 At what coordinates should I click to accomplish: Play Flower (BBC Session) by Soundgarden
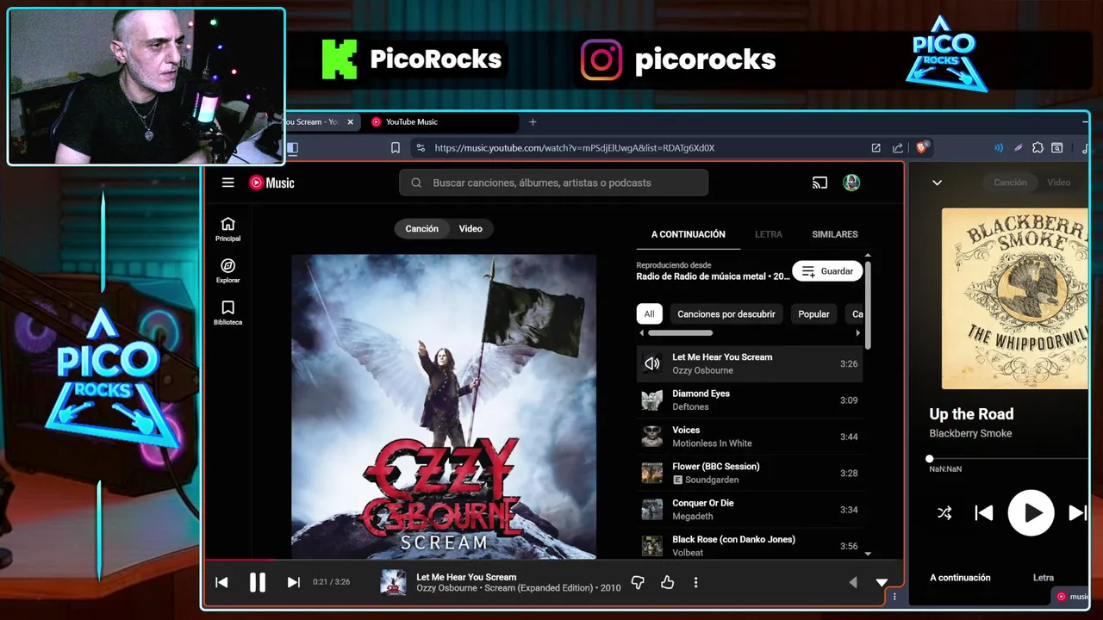749,473
